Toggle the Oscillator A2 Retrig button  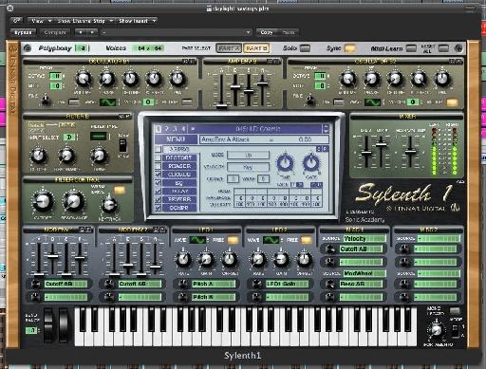452,102
